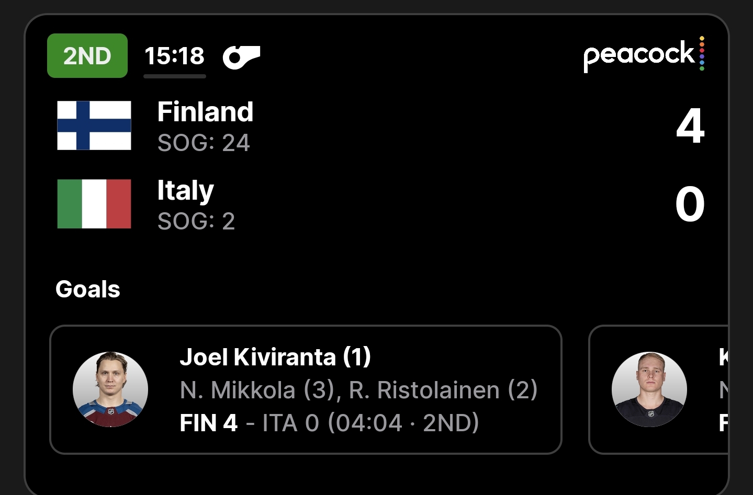Tap the Finland flag icon
This screenshot has height=495, width=753.
tap(94, 125)
